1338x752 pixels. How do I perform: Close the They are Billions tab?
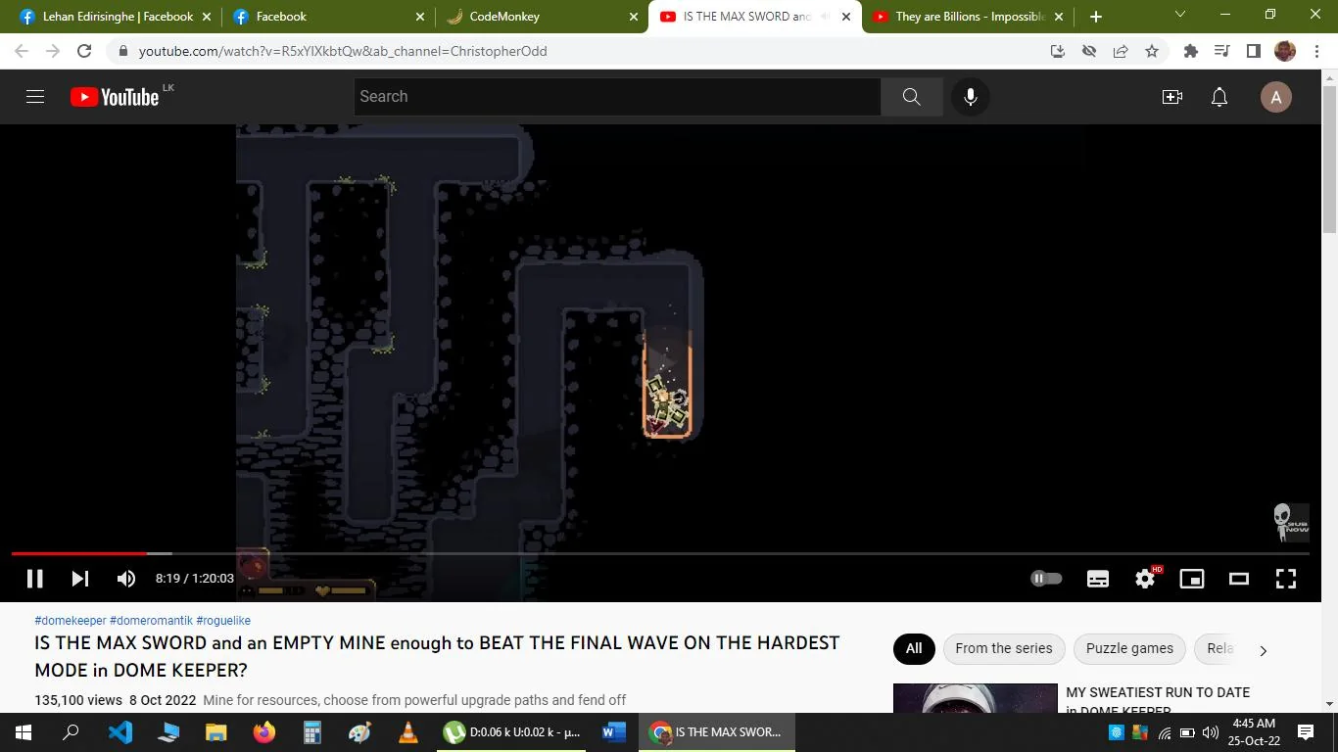(1058, 17)
